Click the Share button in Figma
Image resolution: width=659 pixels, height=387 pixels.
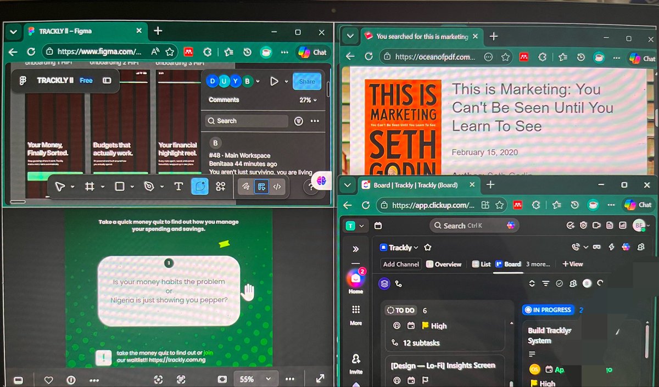[x=307, y=81]
